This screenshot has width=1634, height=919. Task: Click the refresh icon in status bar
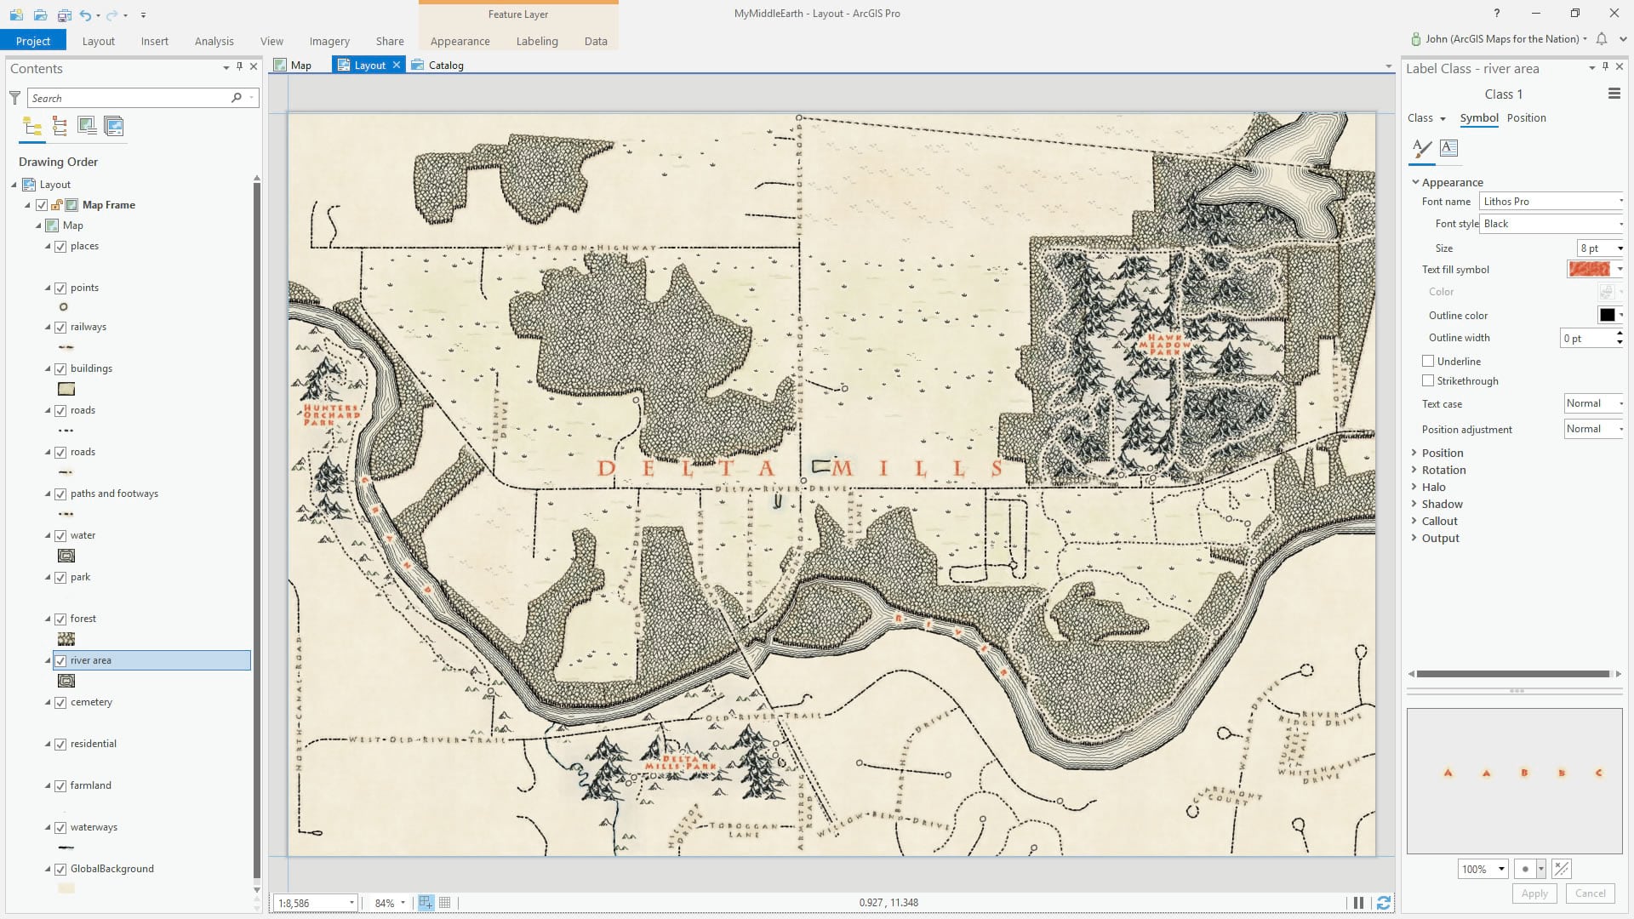click(x=1384, y=903)
